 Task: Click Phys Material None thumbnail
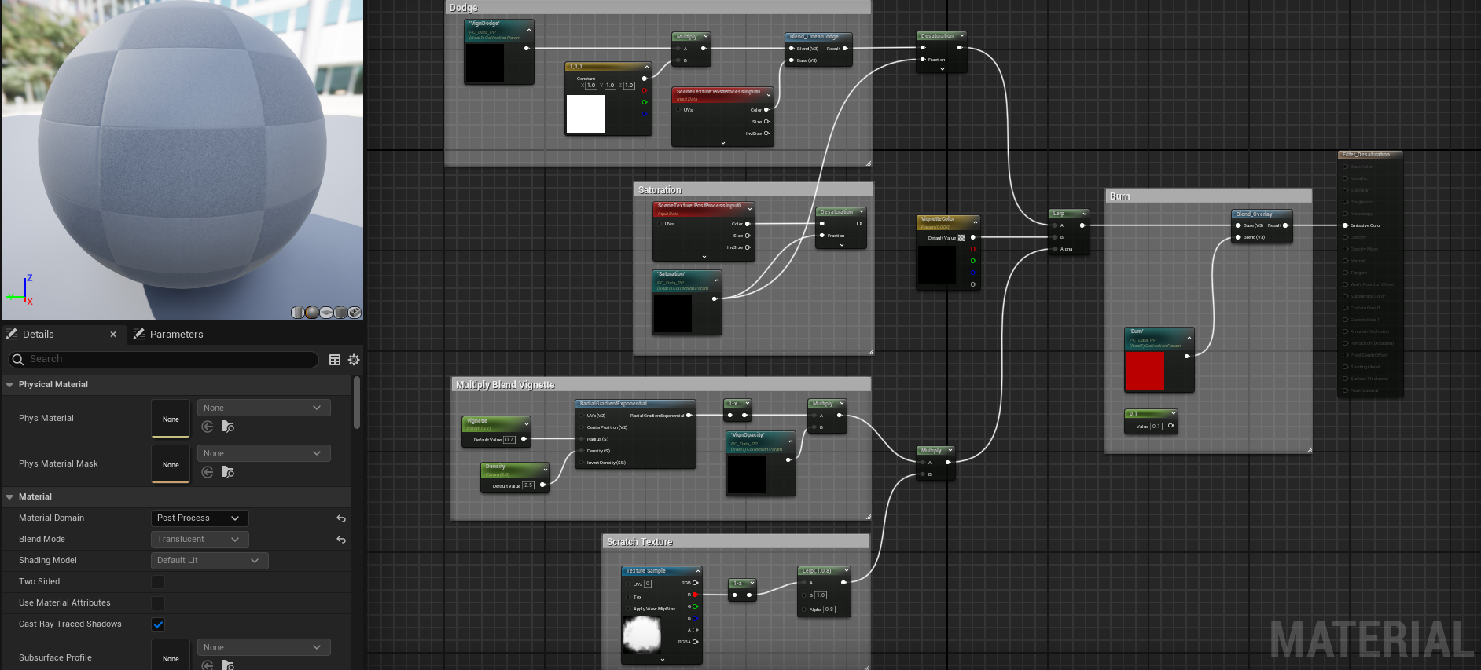tap(171, 419)
